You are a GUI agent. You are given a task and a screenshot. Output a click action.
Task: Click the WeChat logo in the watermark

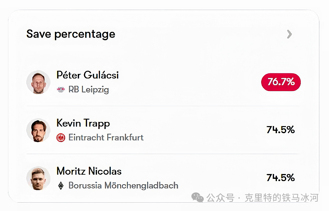click(x=198, y=197)
